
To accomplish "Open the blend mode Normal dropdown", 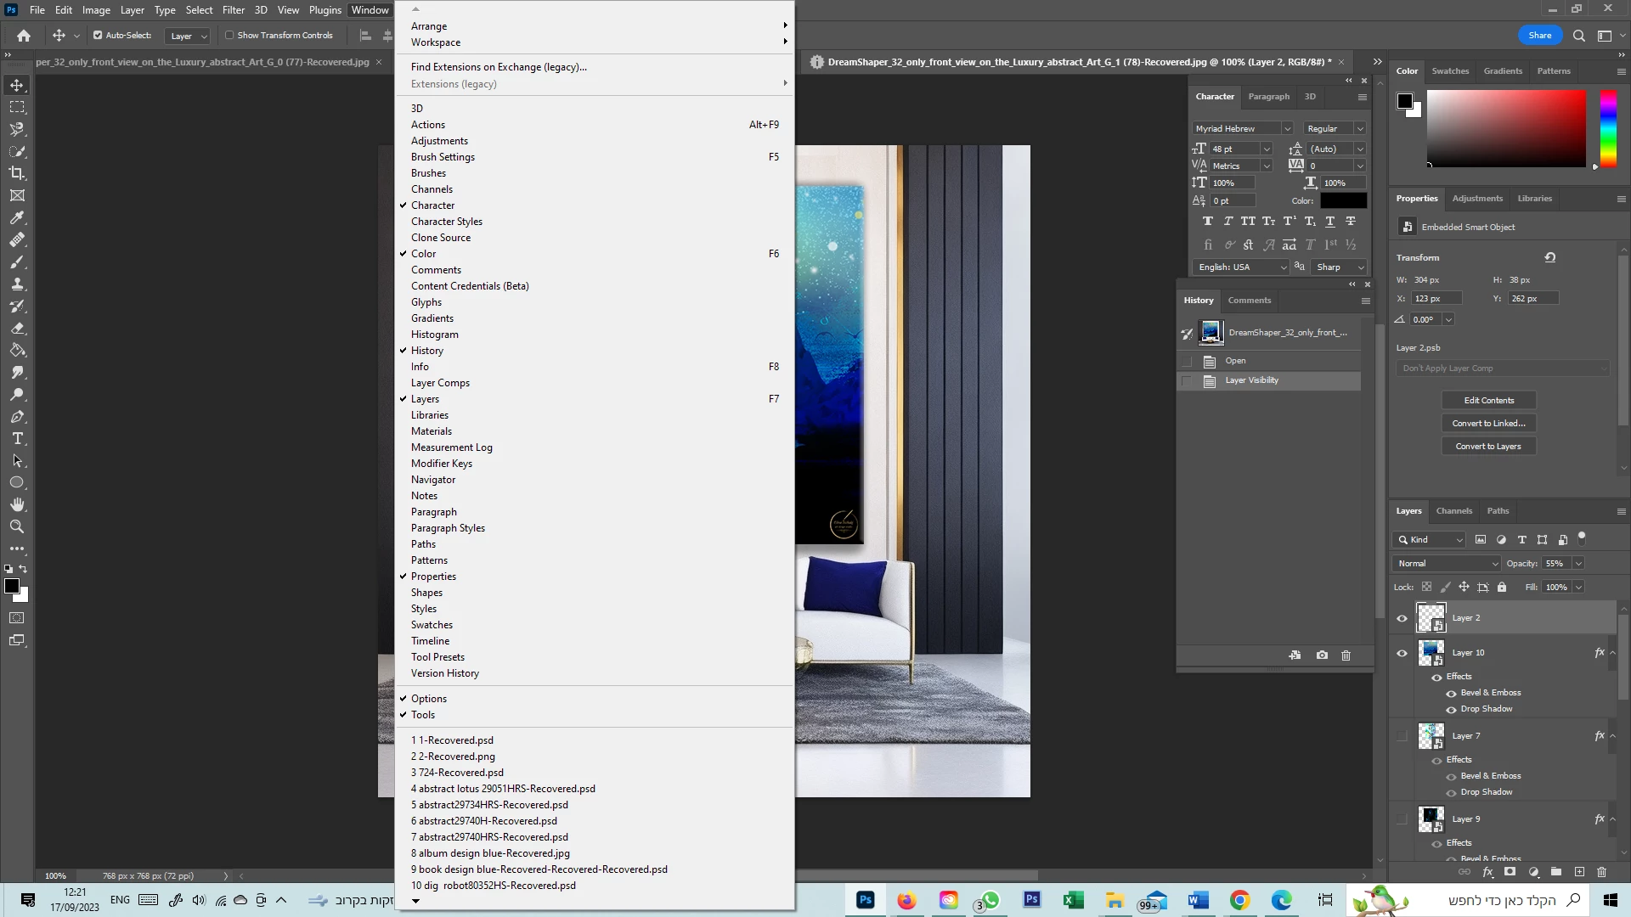I will [x=1447, y=564].
